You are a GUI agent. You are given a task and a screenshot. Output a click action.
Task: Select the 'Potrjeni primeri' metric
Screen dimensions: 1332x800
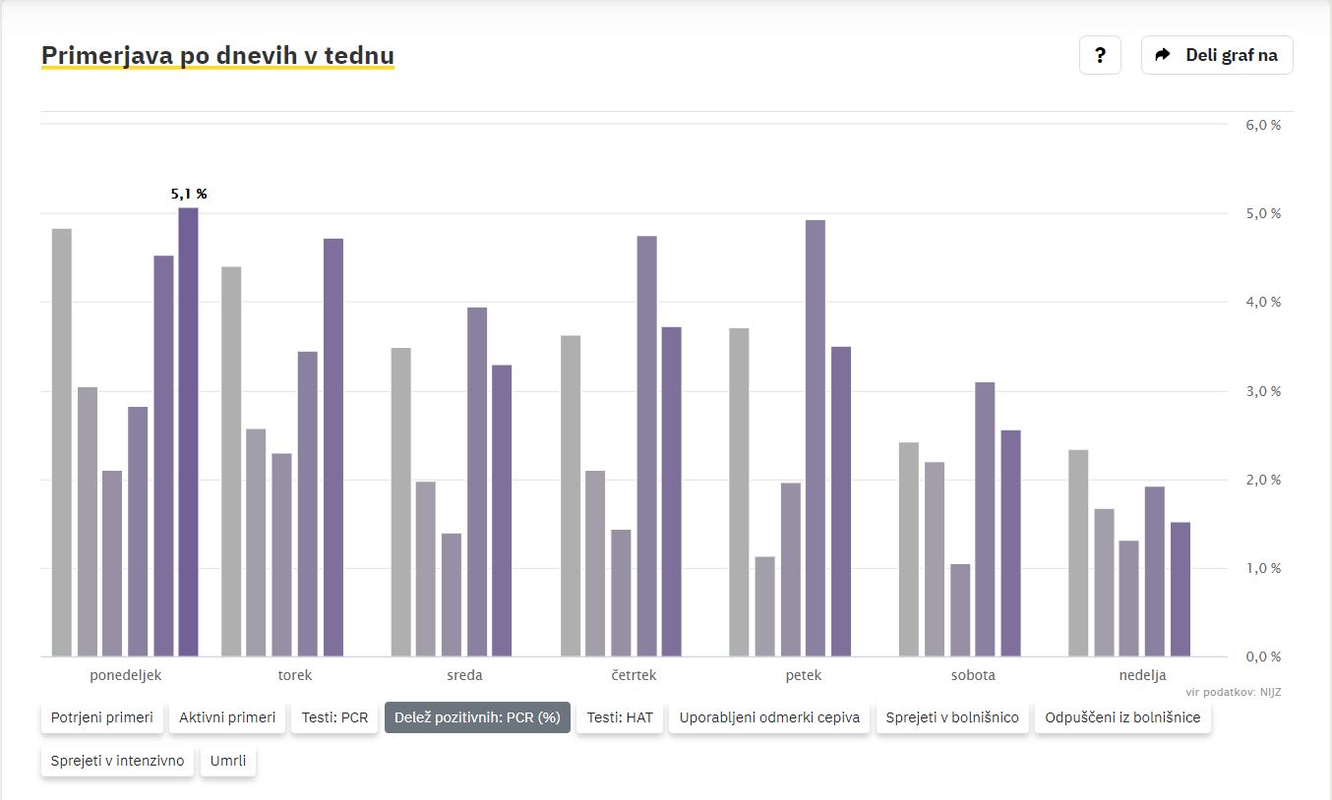click(x=102, y=717)
